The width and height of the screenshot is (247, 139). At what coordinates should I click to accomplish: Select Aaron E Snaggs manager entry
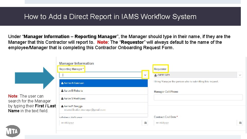coord(103,108)
